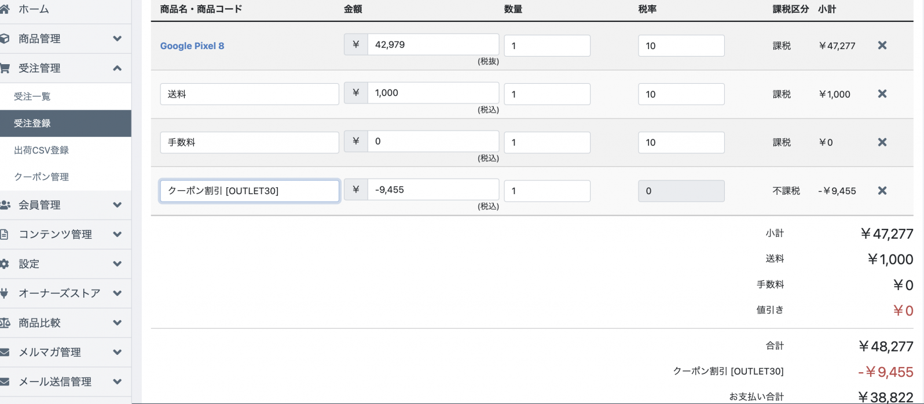Expand the 商品管理 menu chevron
The height and width of the screenshot is (404, 924).
(118, 39)
